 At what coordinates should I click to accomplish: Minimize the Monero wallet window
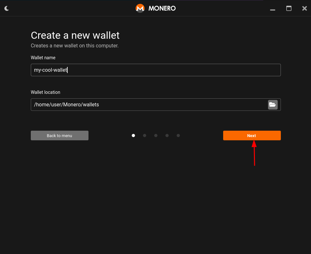273,9
